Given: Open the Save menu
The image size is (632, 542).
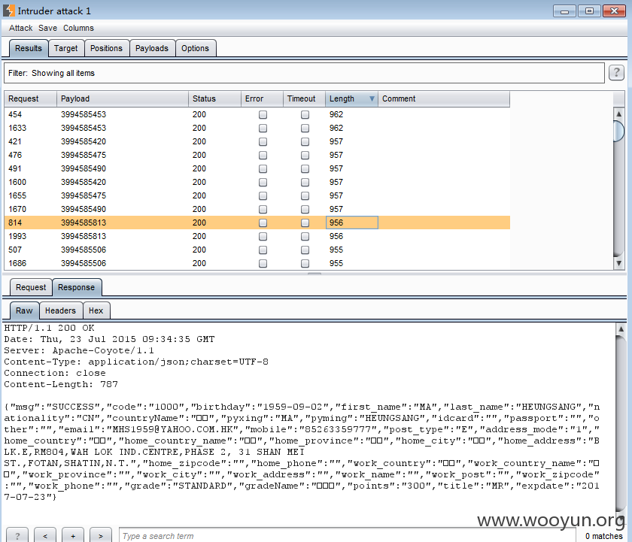Looking at the screenshot, I should 47,28.
